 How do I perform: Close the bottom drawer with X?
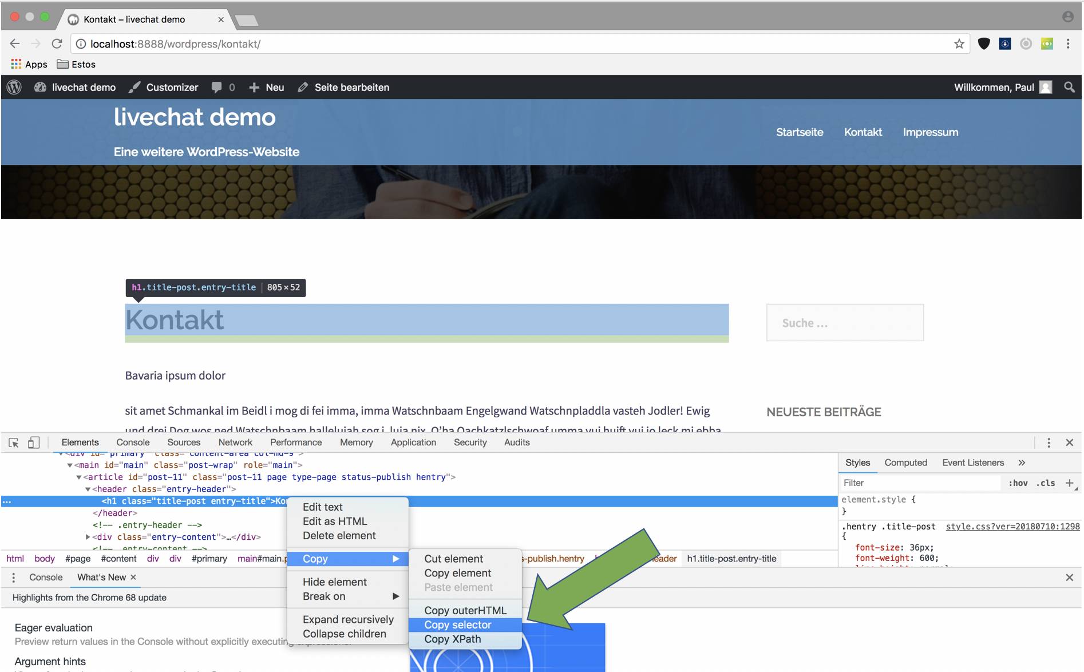[x=1069, y=578]
